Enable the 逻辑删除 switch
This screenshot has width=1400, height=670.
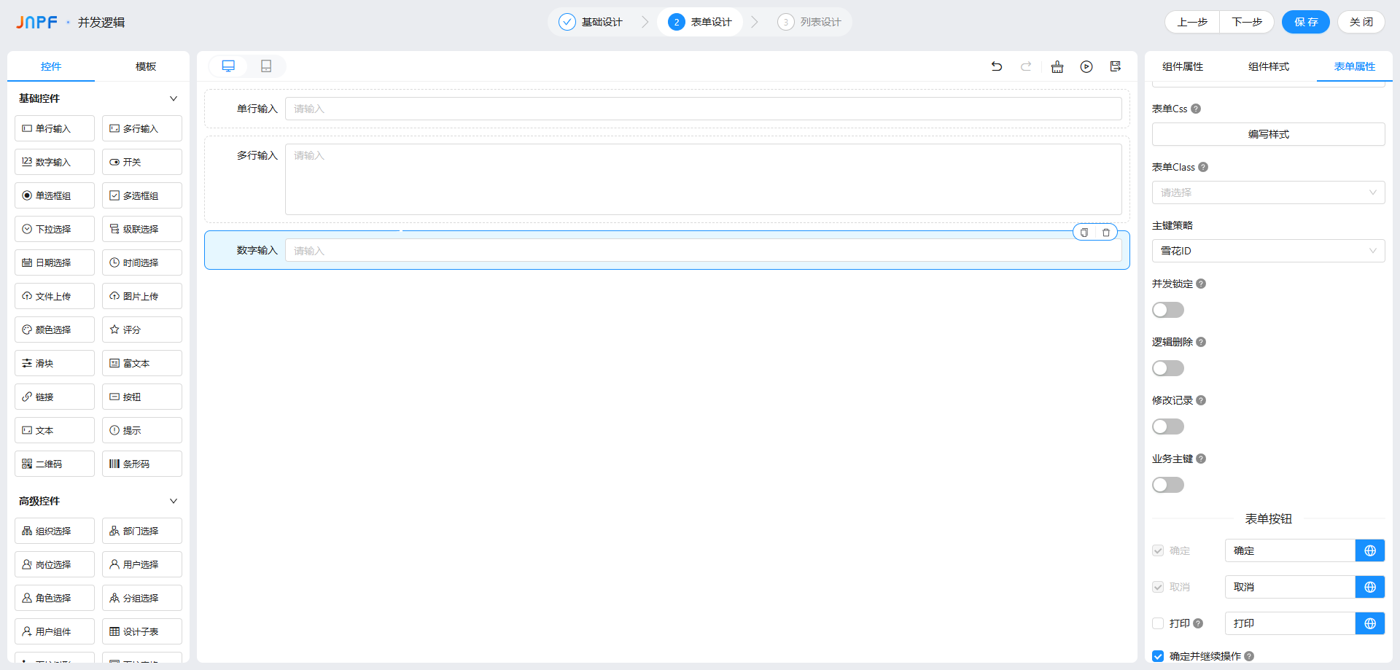pos(1168,368)
